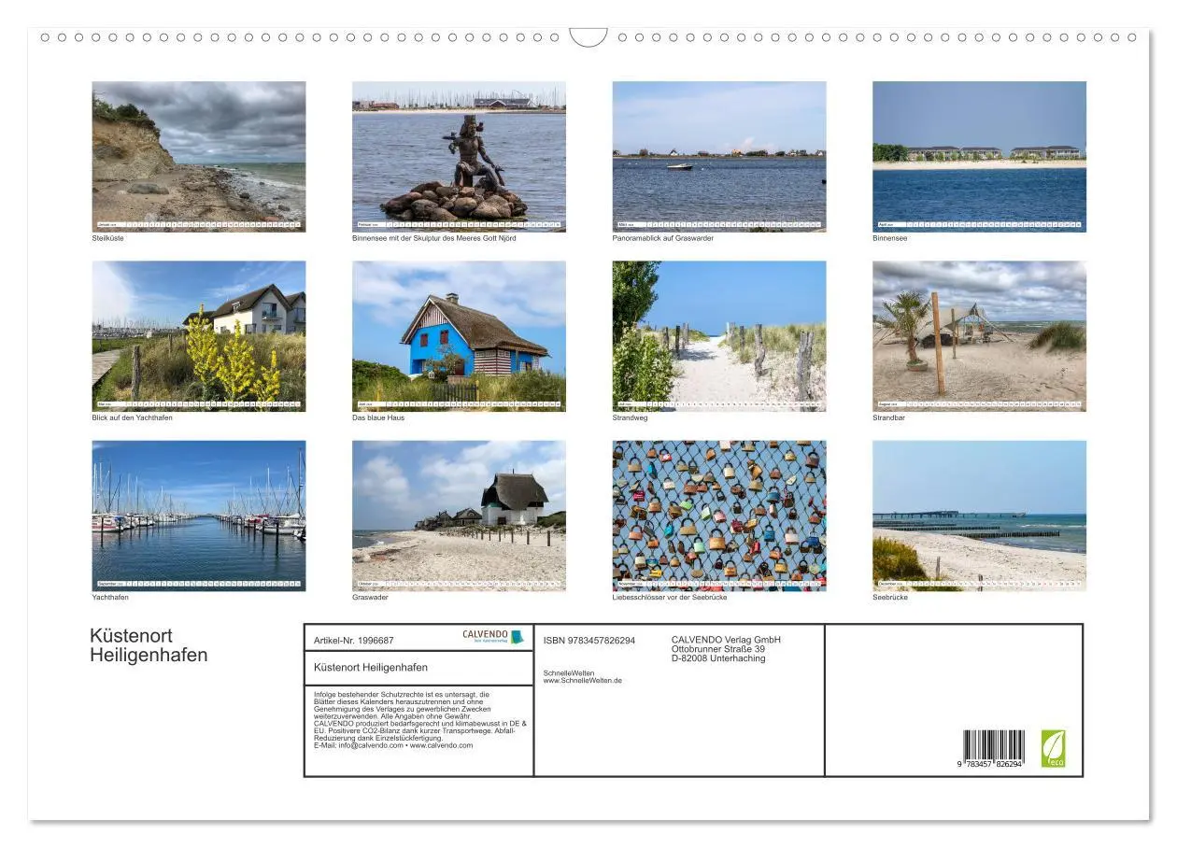Click the caption 'Yachthafen' under marina photo
1177x848 pixels.
[x=110, y=598]
